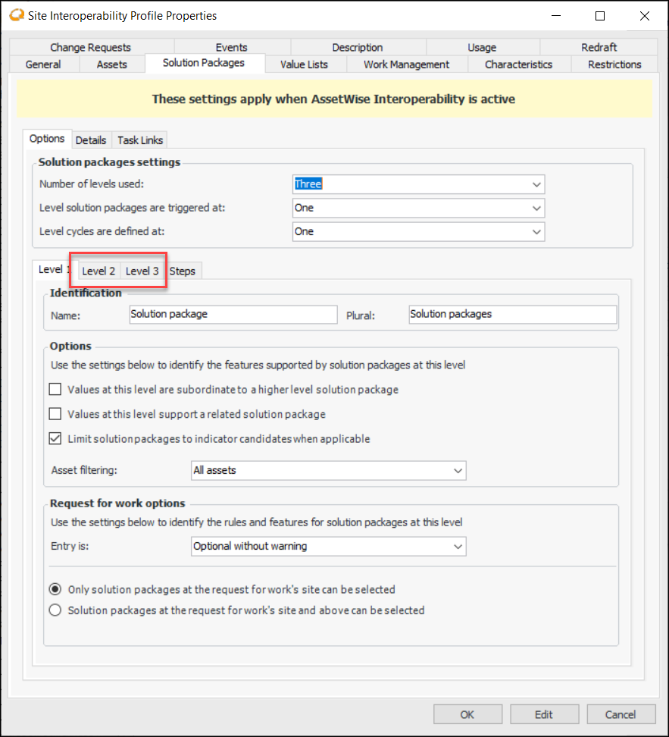The width and height of the screenshot is (669, 737).
Task: Click the Solution packages settings group label
Action: pos(109,162)
